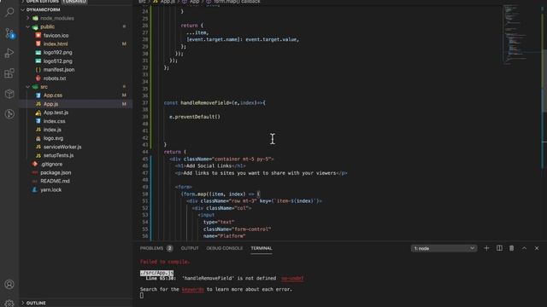The width and height of the screenshot is (547, 307).
Task: Open logo192.png file
Action: (57, 53)
